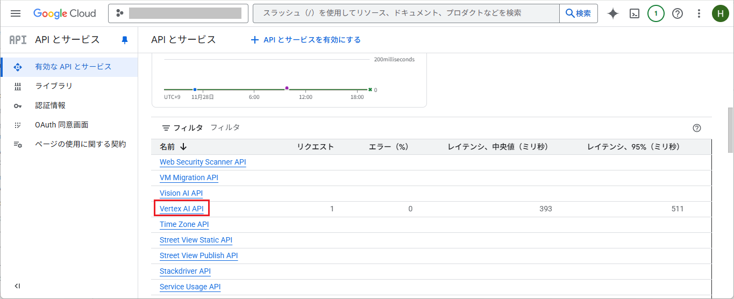Click the Google Cloud logo
The width and height of the screenshot is (734, 299).
pos(65,13)
